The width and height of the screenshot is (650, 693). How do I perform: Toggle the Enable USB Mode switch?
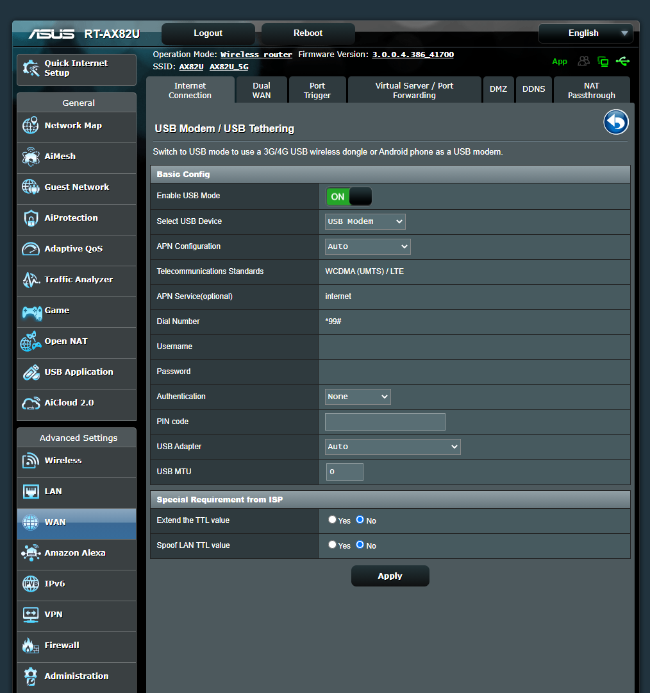tap(349, 197)
